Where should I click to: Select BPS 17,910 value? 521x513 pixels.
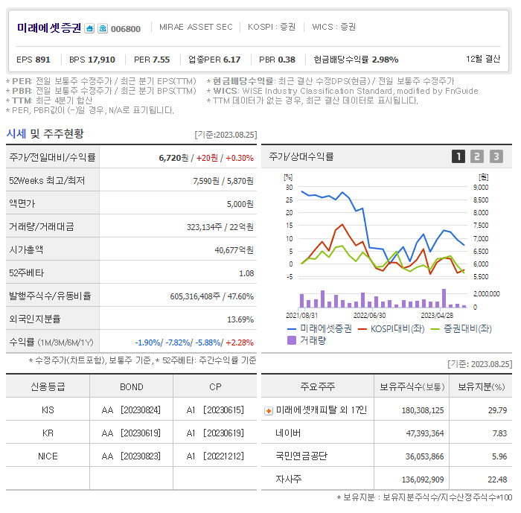point(92,60)
